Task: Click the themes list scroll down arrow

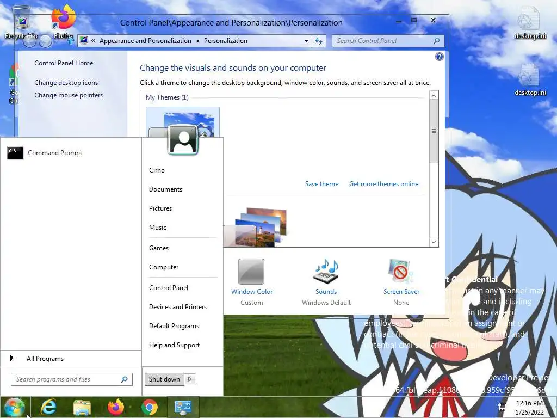Action: (434, 242)
